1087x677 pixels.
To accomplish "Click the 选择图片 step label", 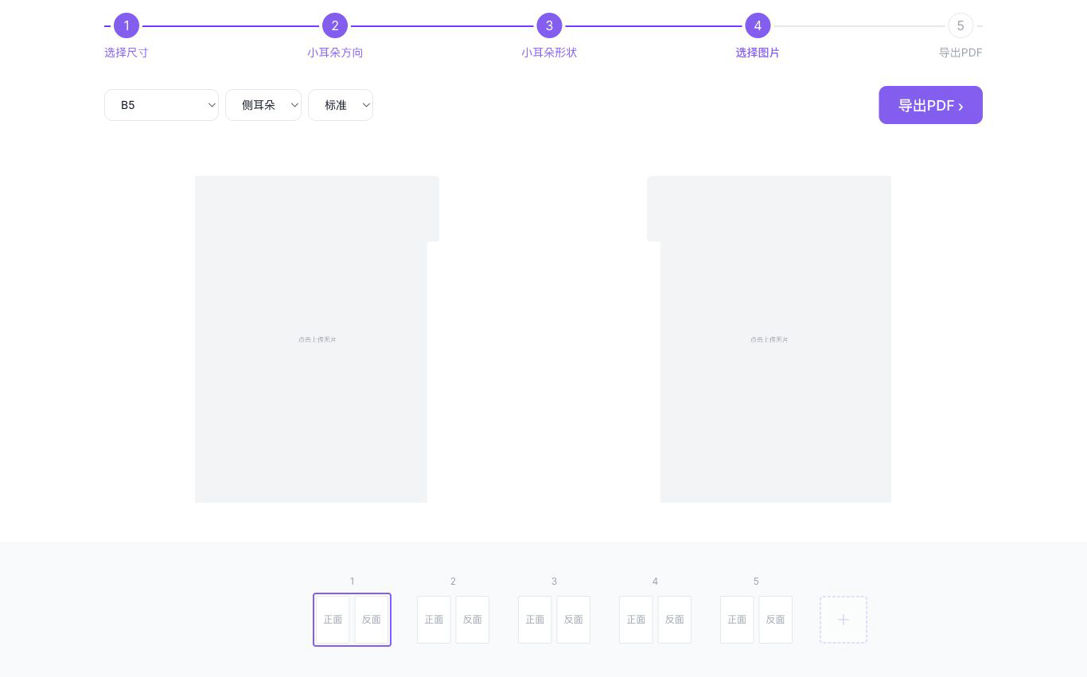I will tap(758, 53).
